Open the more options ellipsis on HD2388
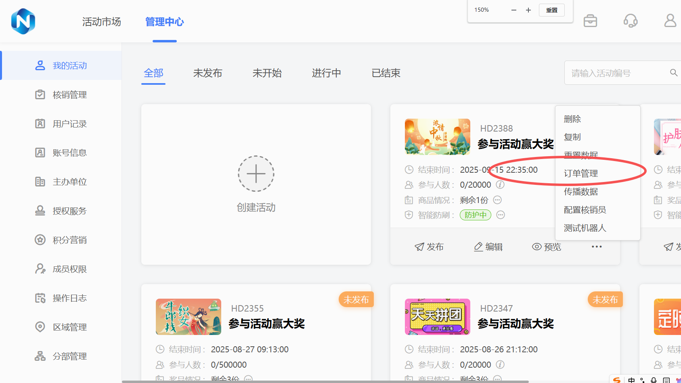 pos(597,247)
